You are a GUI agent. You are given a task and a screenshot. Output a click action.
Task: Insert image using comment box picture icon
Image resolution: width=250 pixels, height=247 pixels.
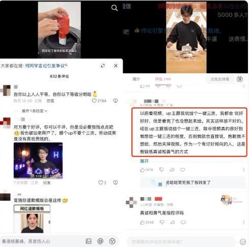point(89,241)
